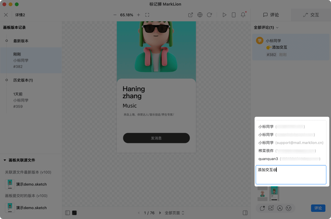Click the blue 评论 submit button
331x219 pixels.
point(318,208)
